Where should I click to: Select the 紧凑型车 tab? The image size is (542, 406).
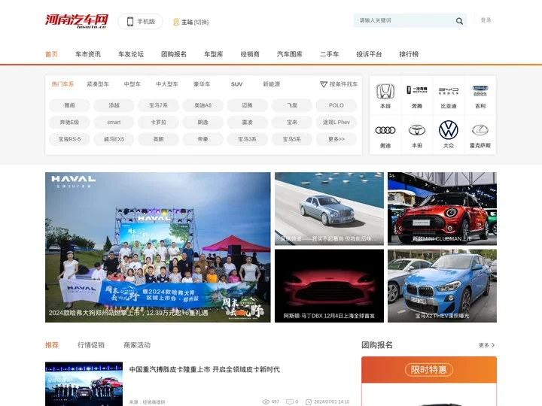(x=98, y=84)
